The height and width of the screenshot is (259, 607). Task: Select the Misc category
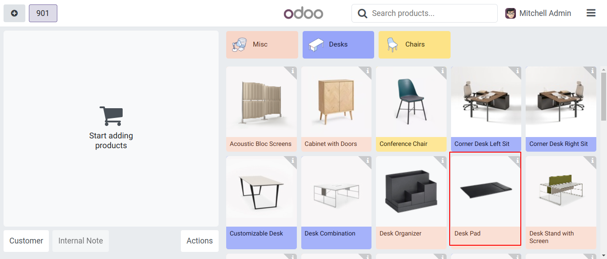262,44
